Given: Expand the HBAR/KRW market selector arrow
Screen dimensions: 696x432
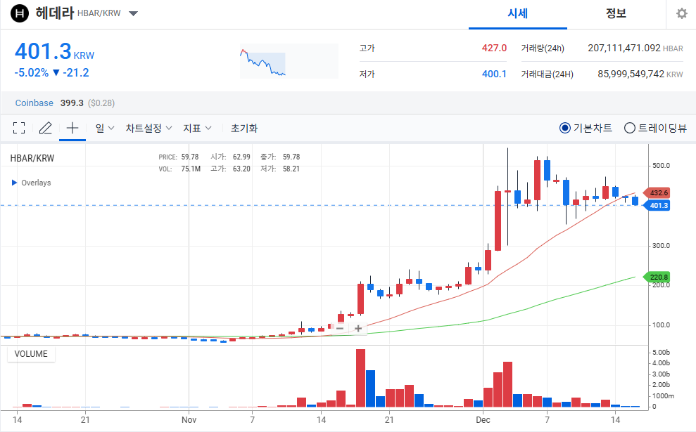Looking at the screenshot, I should click(x=133, y=13).
